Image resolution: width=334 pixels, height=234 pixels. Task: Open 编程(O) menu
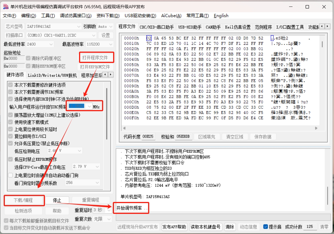point(28,16)
